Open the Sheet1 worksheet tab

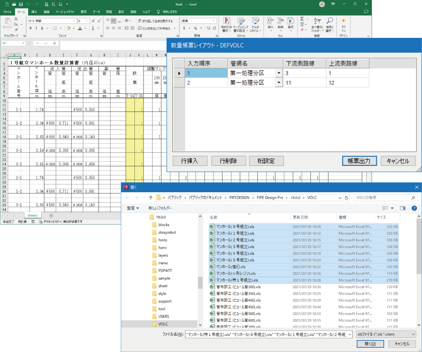pos(32,216)
